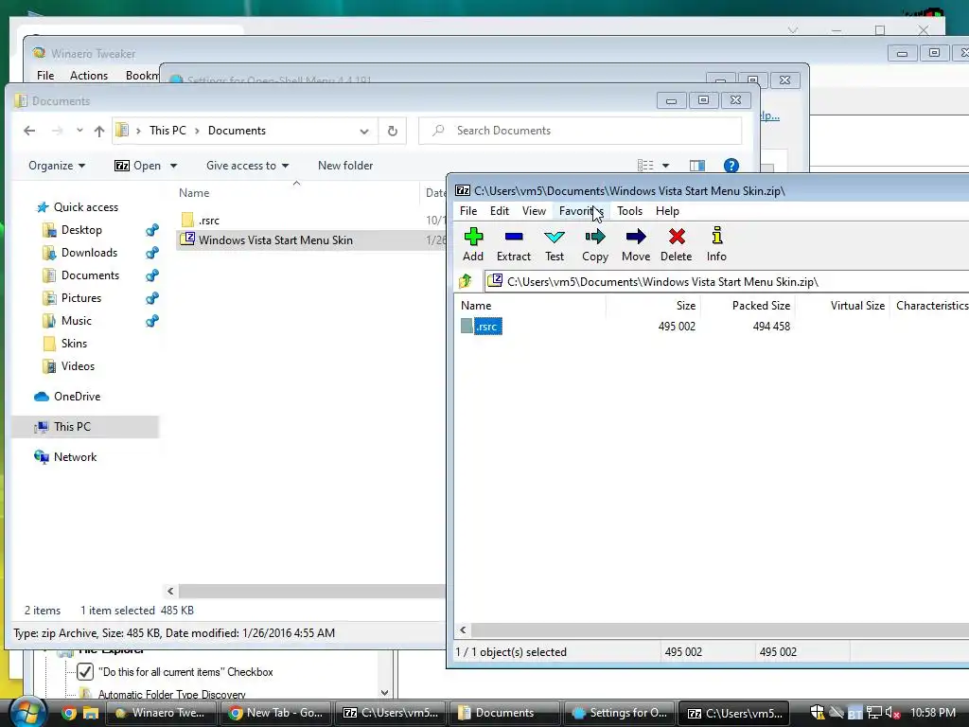Open Skins folder in navigation pane
Screen dimensions: 969x727
[x=74, y=344]
